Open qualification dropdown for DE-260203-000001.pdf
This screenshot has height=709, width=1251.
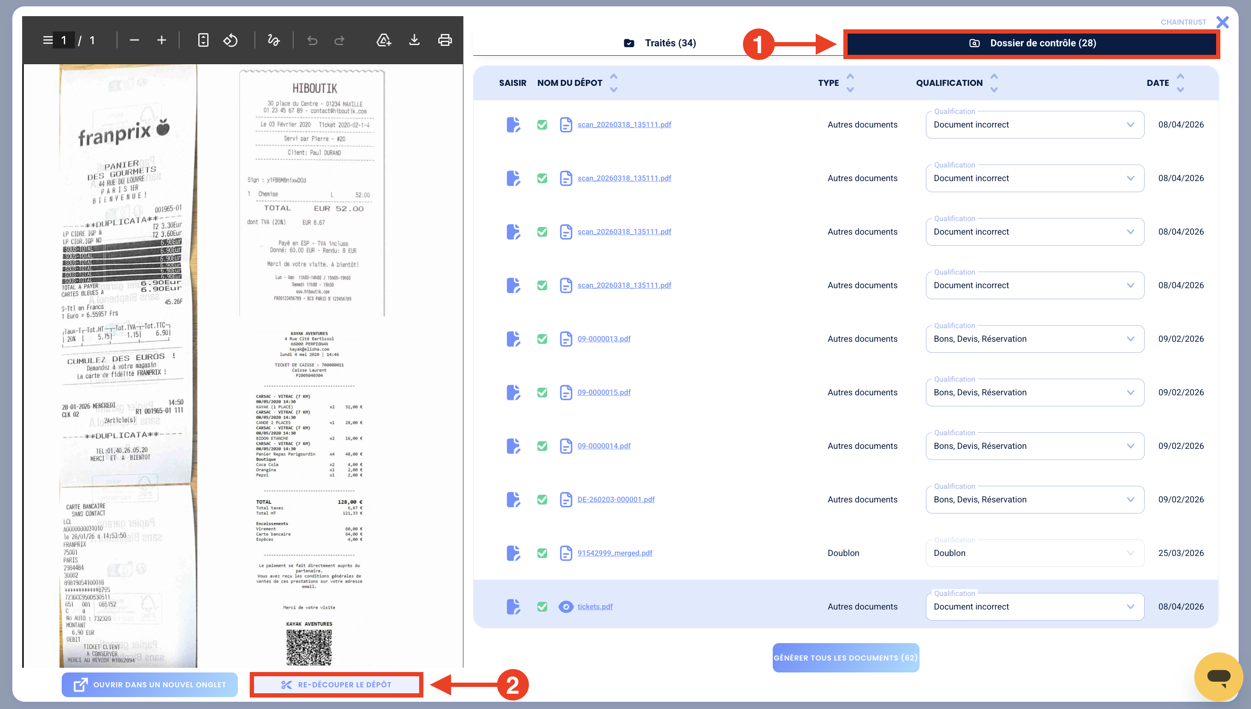coord(1034,499)
